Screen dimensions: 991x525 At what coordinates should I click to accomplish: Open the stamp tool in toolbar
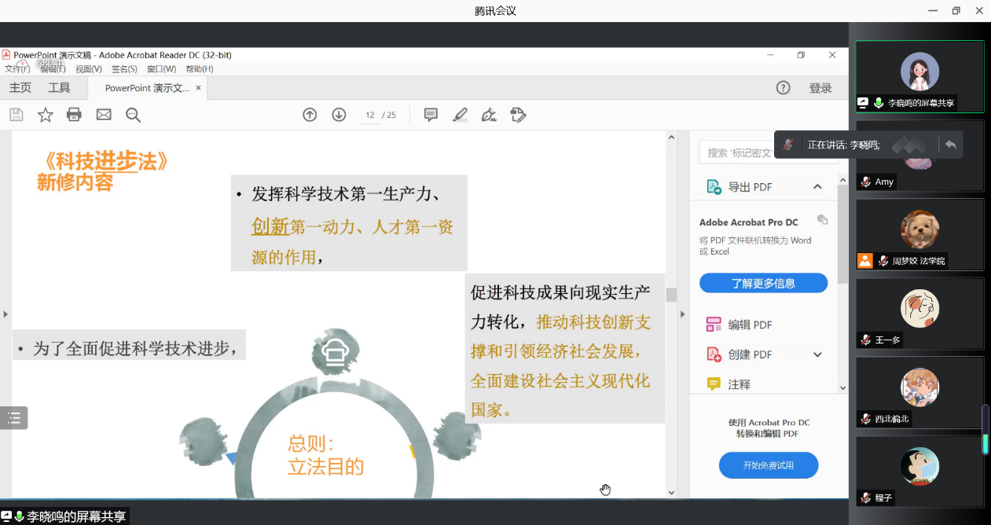click(x=518, y=115)
